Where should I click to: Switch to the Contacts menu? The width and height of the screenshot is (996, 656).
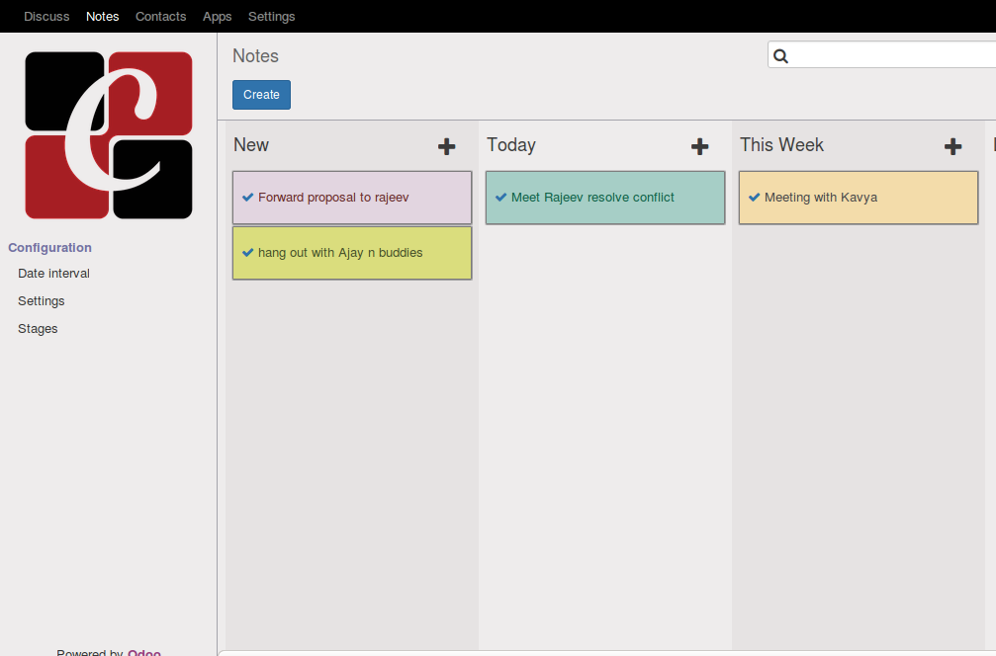tap(160, 17)
